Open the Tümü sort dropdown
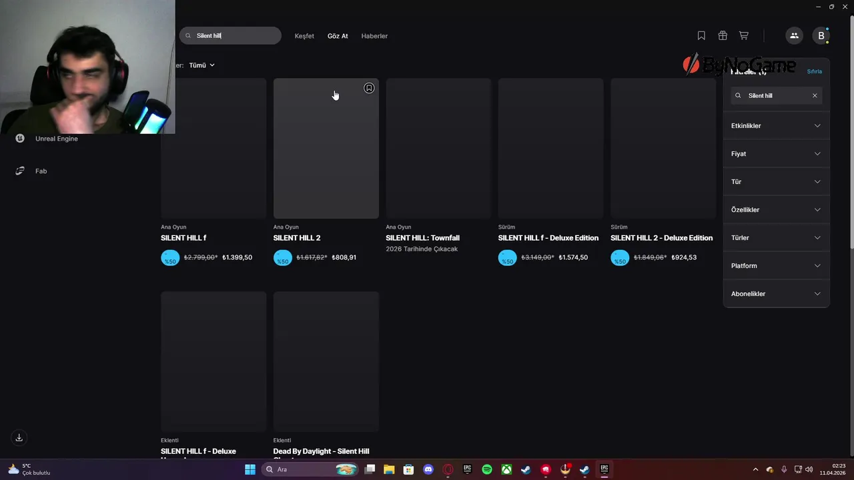 [x=201, y=65]
